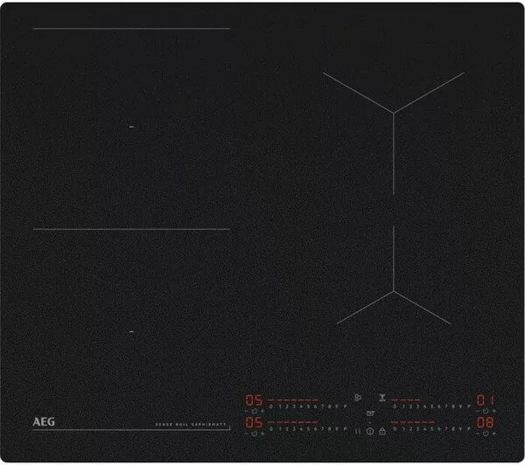Tap the child lock padlock icon
525x465 pixels.
click(382, 431)
